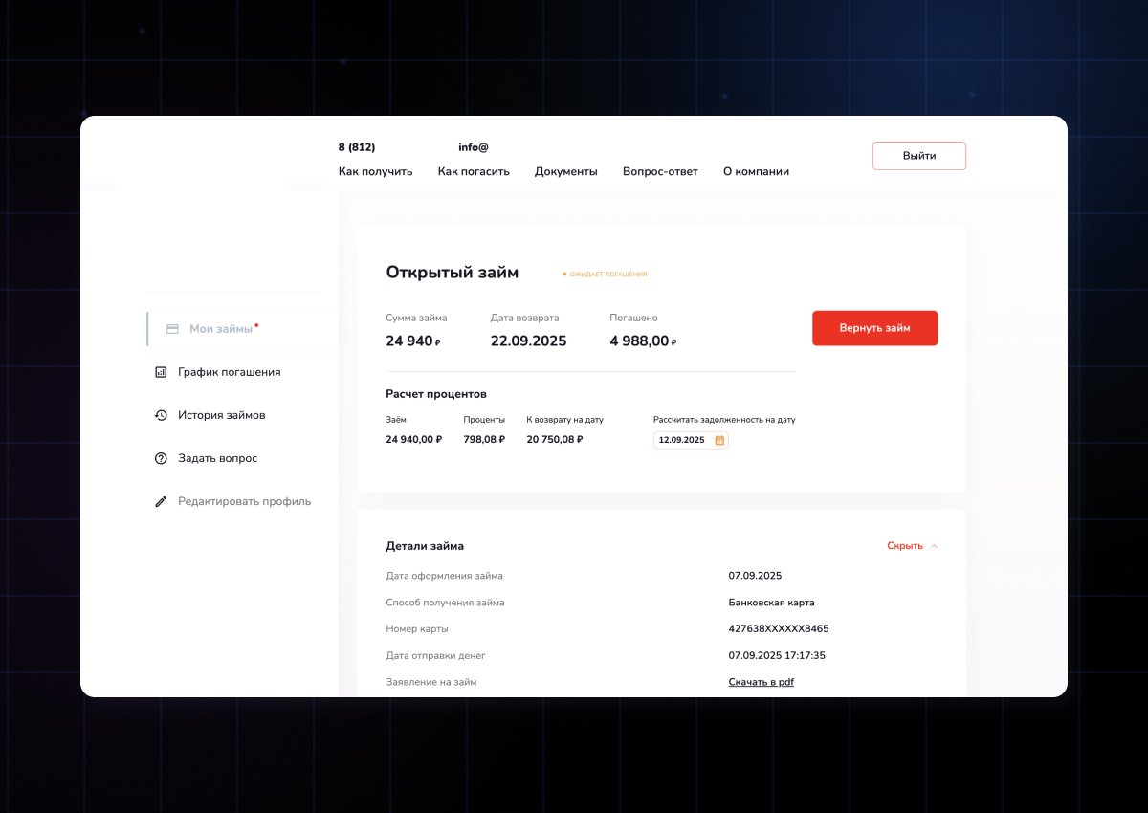This screenshot has height=813, width=1148.
Task: Click the question mark icon beside Задать вопрос
Action: pos(161,458)
